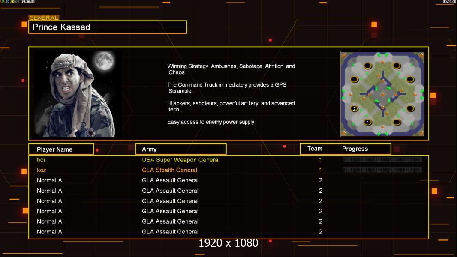This screenshot has height=257, width=457.
Task: Click start position 2 marker on minimap
Action: click(x=354, y=108)
